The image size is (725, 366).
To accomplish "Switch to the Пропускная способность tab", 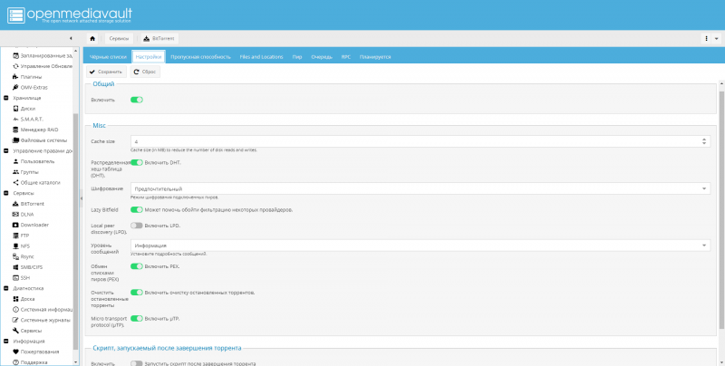I will [200, 57].
